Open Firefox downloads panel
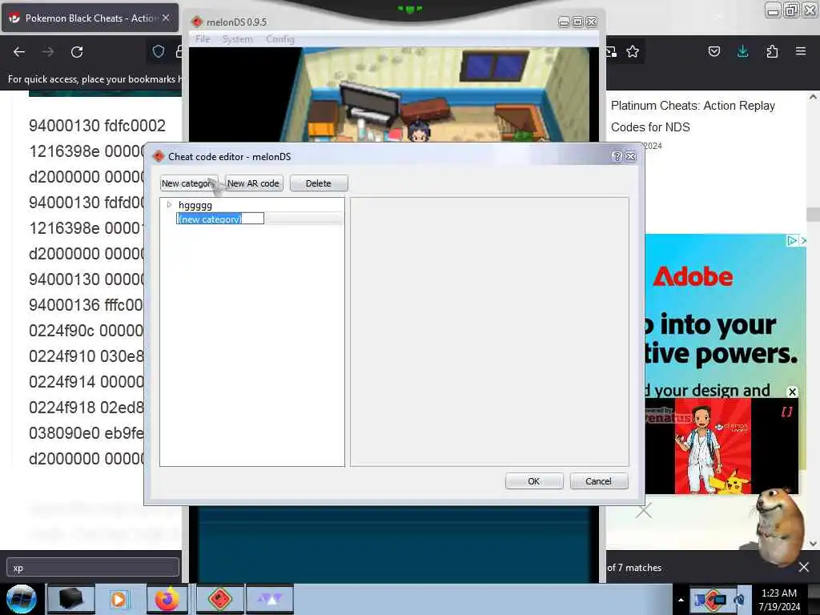The width and height of the screenshot is (820, 615). tap(742, 51)
